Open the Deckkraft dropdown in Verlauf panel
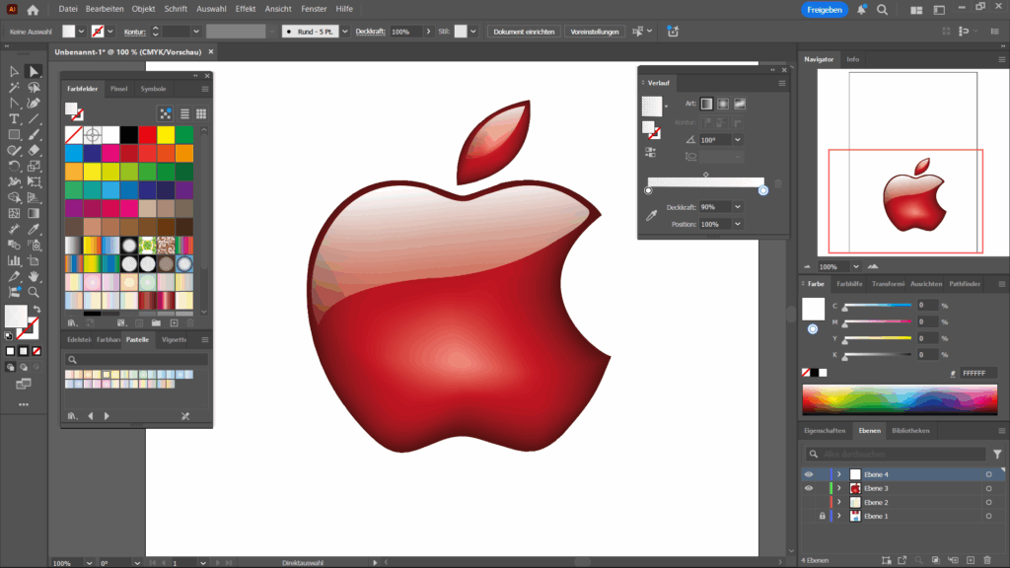Image resolution: width=1010 pixels, height=568 pixels. [737, 207]
